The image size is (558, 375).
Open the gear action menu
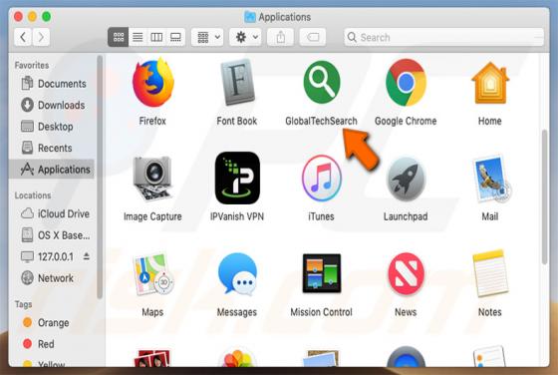[x=245, y=37]
